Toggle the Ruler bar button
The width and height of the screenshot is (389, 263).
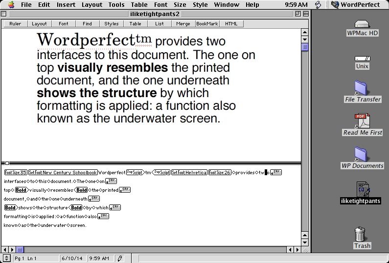(x=15, y=24)
